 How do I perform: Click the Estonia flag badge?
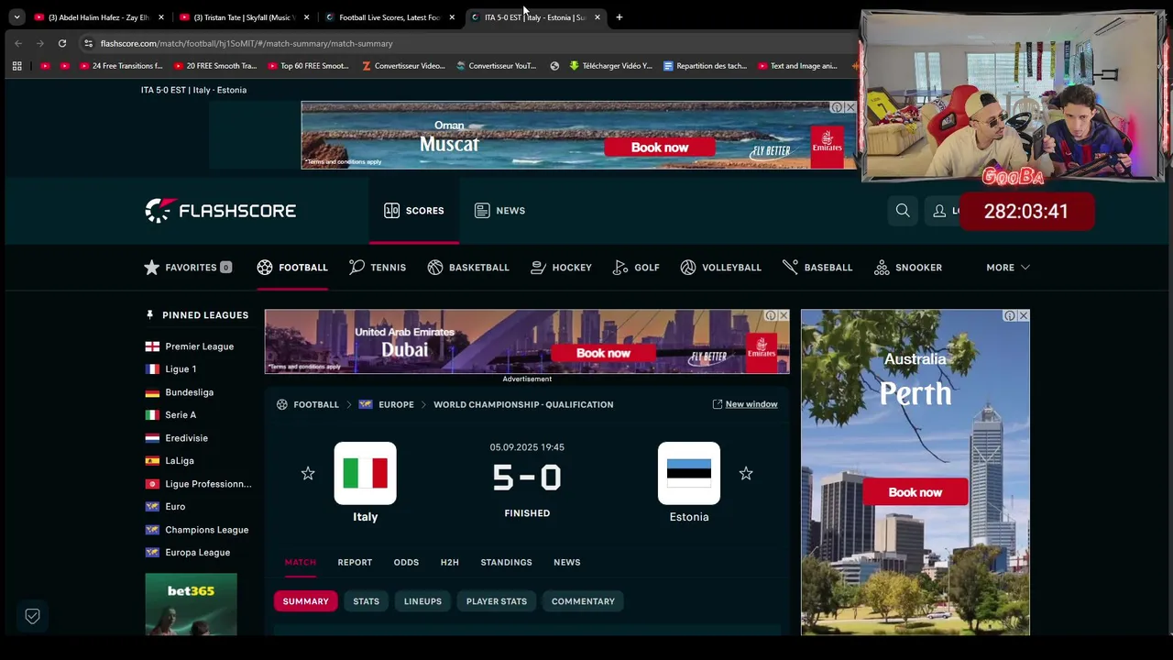689,473
